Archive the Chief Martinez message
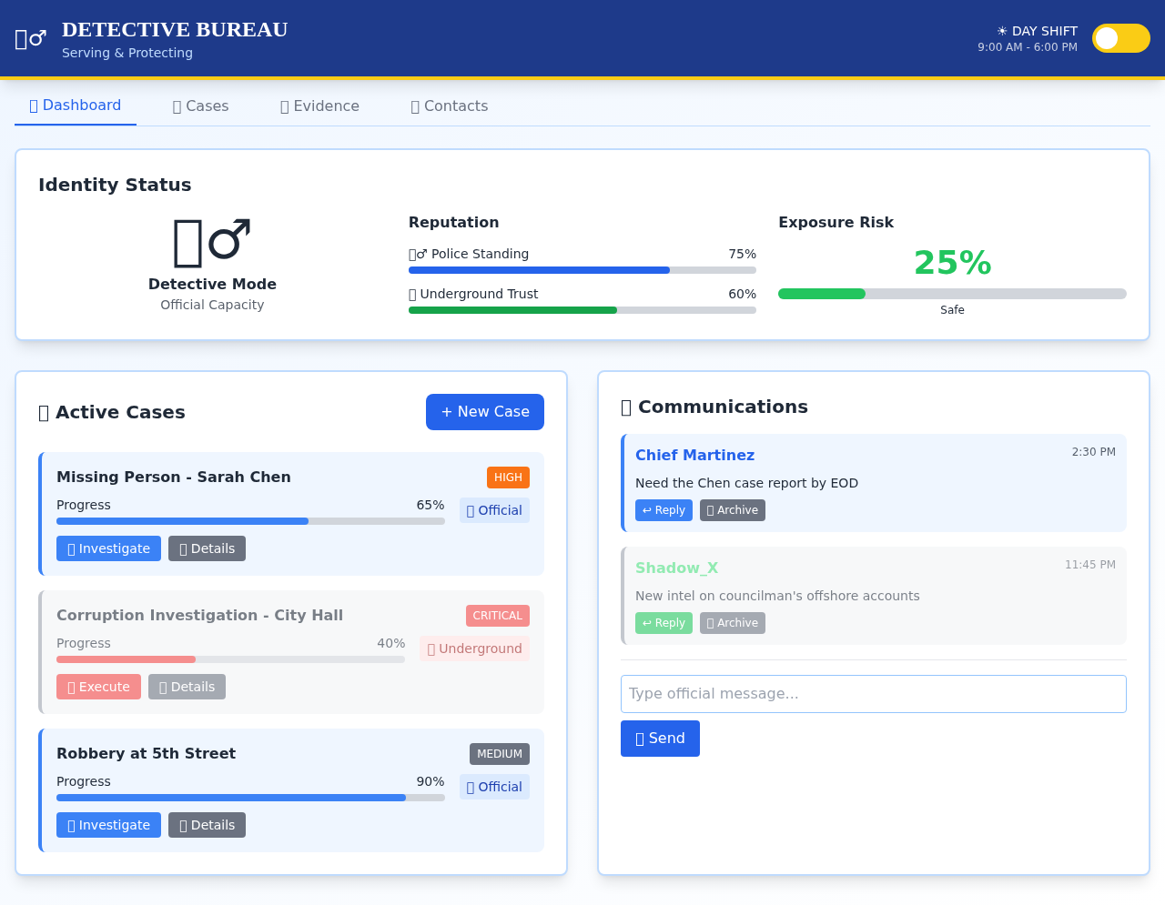This screenshot has width=1165, height=905. 732,510
